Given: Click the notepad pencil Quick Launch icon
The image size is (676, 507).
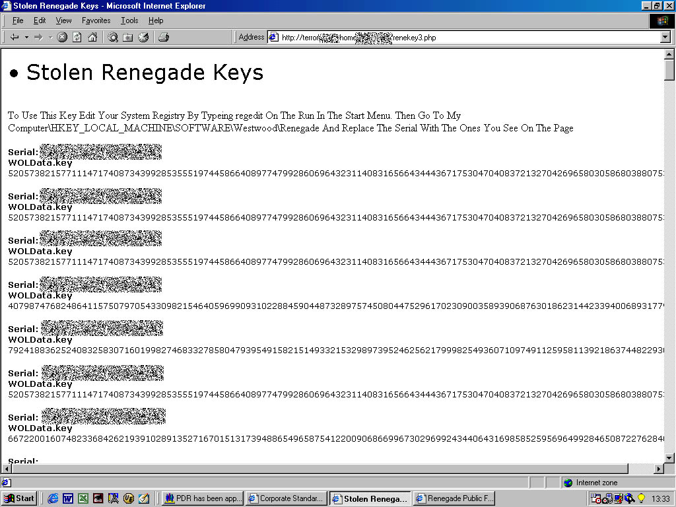Looking at the screenshot, I should [x=143, y=499].
